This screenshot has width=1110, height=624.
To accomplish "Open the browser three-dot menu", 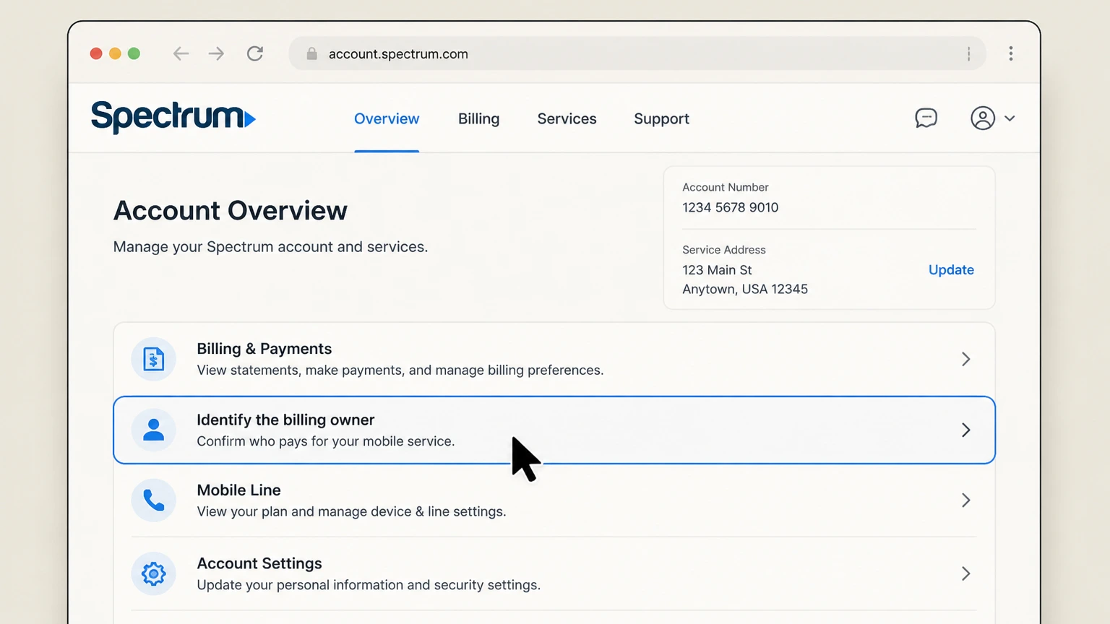I will pyautogui.click(x=1011, y=53).
